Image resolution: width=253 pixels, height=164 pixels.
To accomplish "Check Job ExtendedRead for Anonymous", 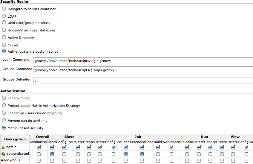I will pyautogui.click(x=142, y=161).
